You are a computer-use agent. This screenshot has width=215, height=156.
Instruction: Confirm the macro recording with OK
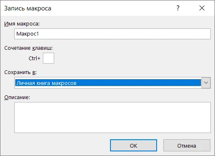pyautogui.click(x=134, y=146)
